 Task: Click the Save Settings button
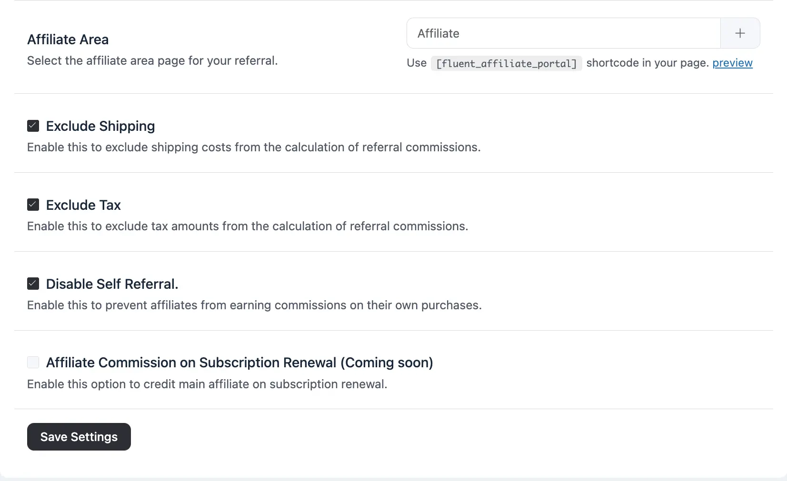click(79, 436)
